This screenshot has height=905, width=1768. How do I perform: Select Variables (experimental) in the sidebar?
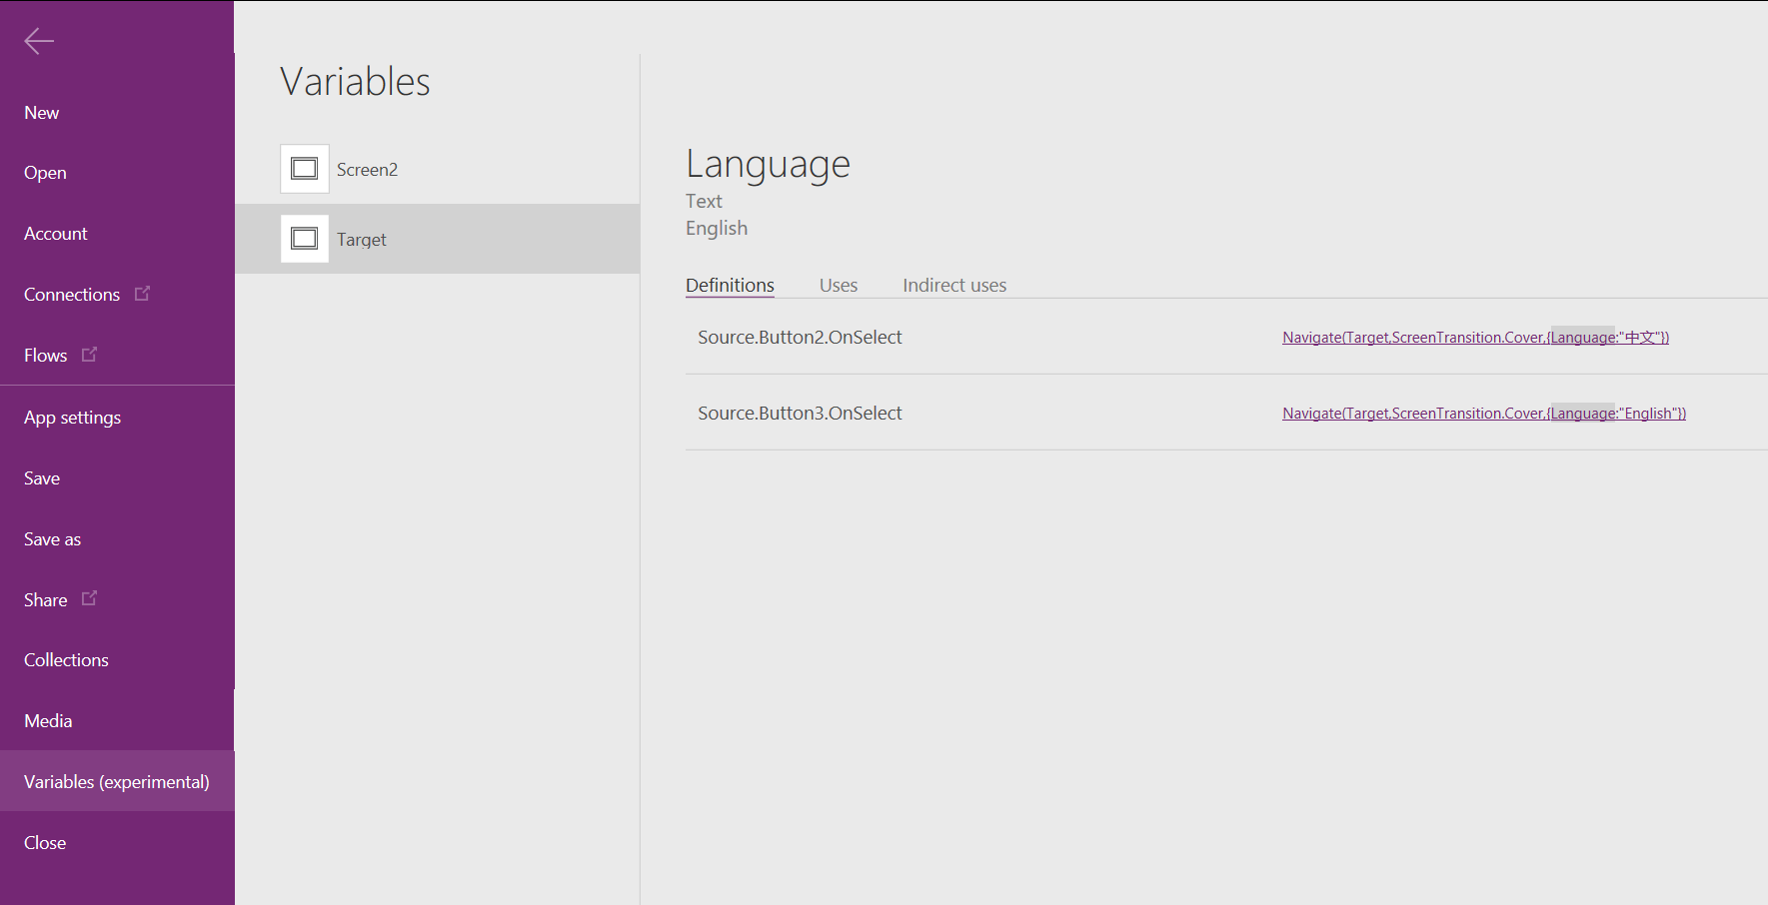point(117,781)
